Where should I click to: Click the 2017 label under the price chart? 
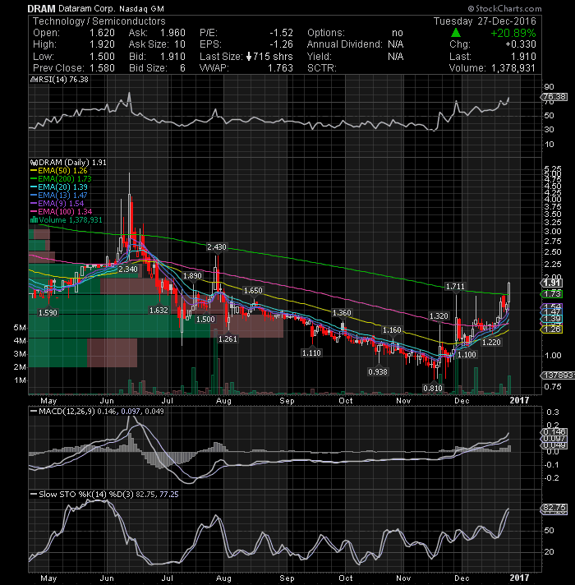click(519, 400)
